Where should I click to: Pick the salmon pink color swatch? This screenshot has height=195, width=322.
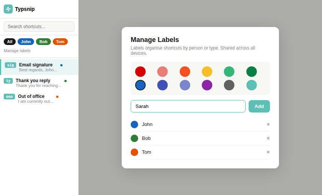(162, 72)
